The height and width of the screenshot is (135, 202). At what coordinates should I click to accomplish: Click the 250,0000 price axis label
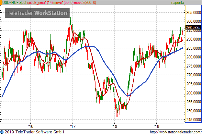(194, 111)
